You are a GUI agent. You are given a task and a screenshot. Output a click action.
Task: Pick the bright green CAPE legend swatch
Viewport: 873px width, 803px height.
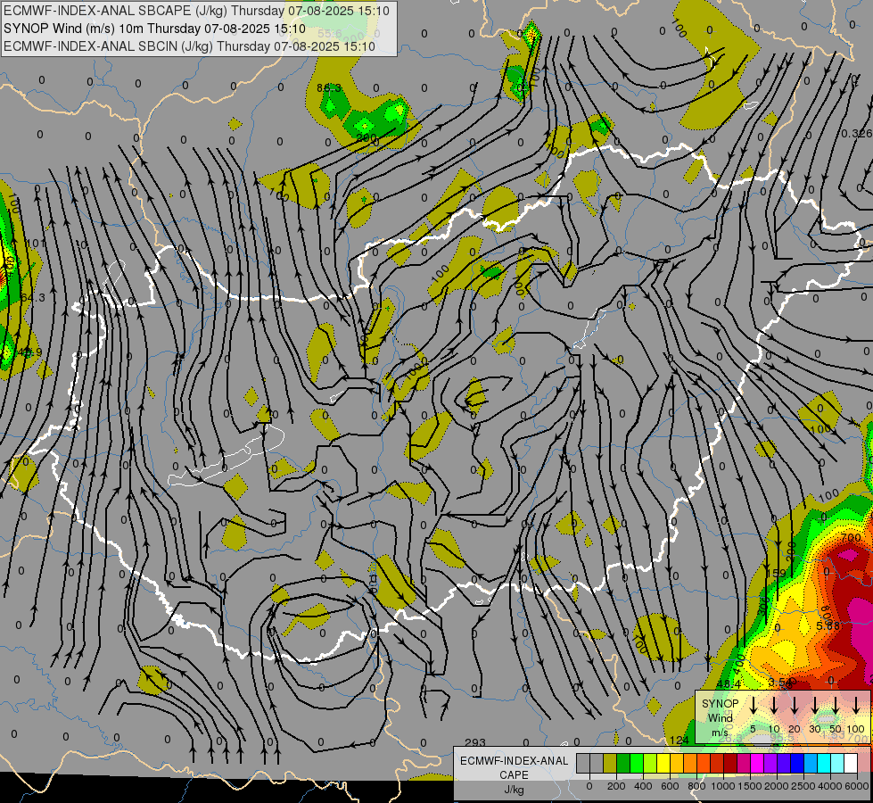click(x=637, y=763)
